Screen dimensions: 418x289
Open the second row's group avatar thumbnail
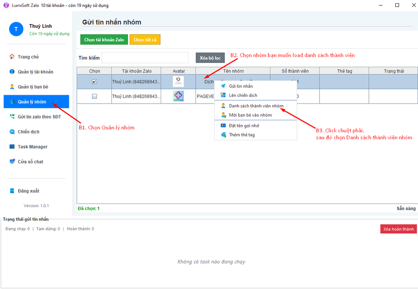click(x=178, y=96)
